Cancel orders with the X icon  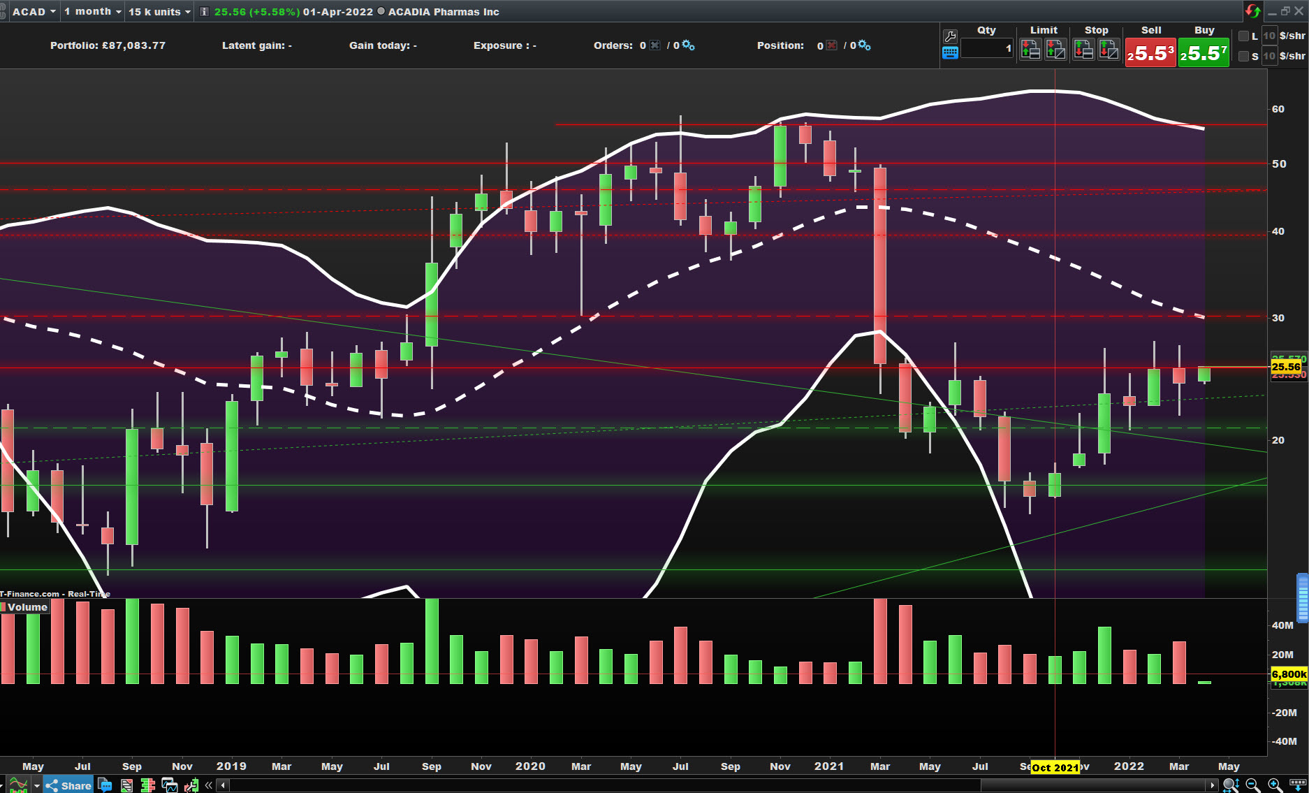point(654,45)
